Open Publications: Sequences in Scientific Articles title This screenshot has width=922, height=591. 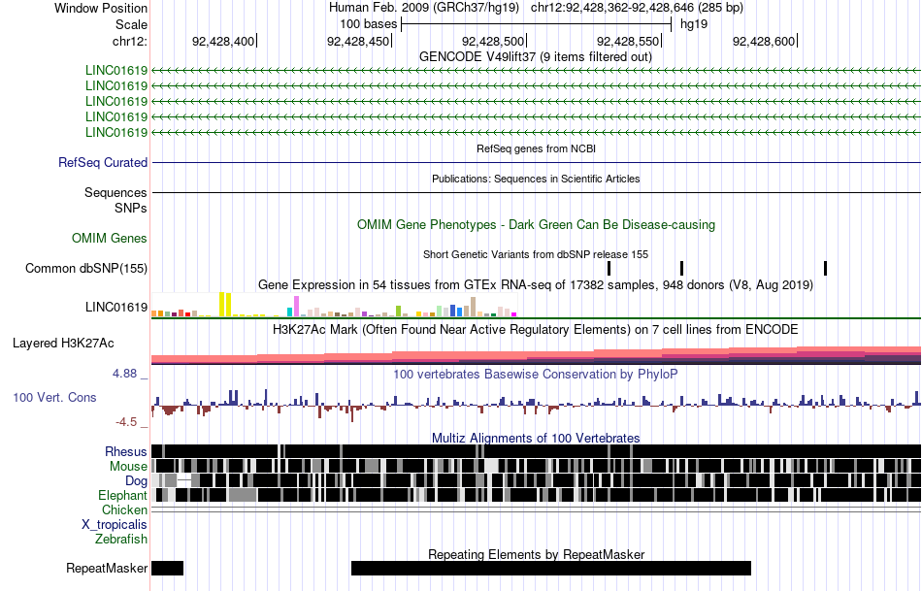pyautogui.click(x=536, y=179)
